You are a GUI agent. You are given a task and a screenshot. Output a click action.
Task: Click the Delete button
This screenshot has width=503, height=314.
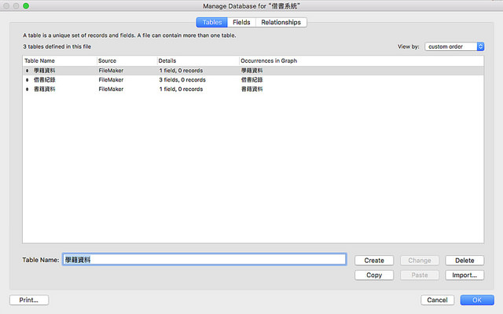tap(464, 261)
